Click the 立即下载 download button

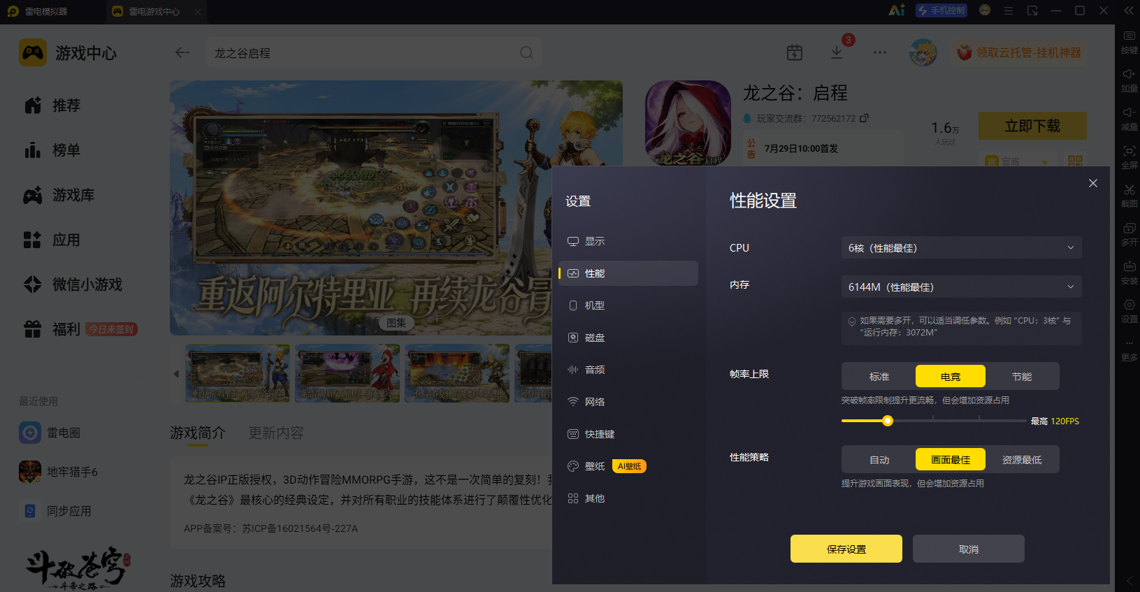1032,126
